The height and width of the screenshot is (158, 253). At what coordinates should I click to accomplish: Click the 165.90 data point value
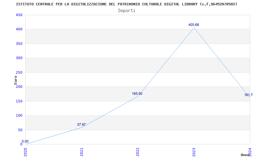(137, 94)
